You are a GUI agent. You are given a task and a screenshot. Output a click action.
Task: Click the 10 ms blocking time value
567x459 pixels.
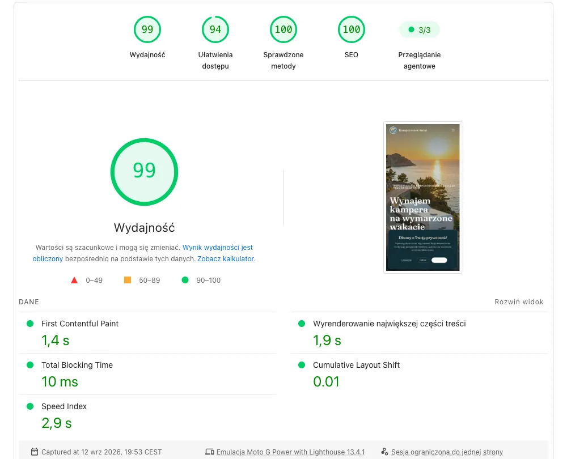[x=60, y=382]
